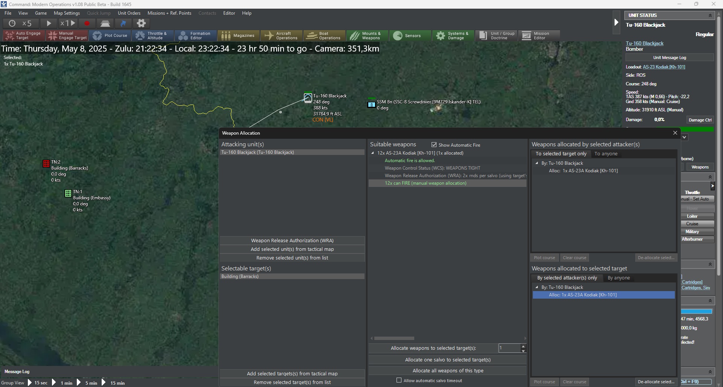Image resolution: width=723 pixels, height=387 pixels.
Task: Toggle Show Automatic Fire checkbox
Action: (x=434, y=145)
